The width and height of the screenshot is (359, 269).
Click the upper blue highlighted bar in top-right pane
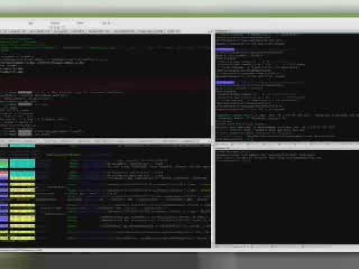225,50
